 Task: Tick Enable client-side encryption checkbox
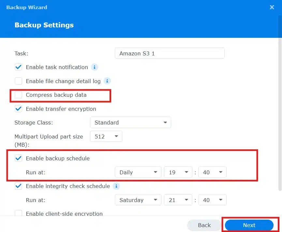pyautogui.click(x=19, y=213)
